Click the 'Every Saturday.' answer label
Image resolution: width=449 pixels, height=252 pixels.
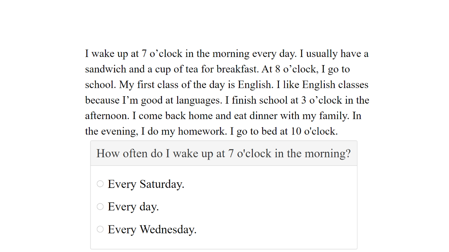pos(146,184)
